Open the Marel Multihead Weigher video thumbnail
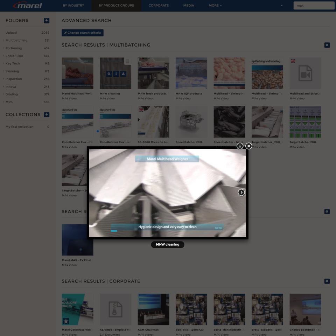Screen dimensions: 336x336 pos(78,73)
